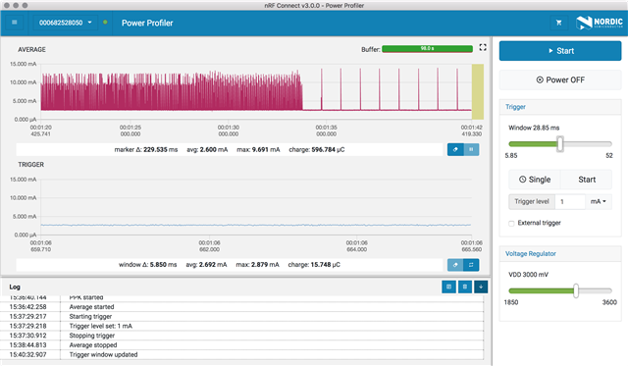The width and height of the screenshot is (628, 366).
Task: Click the Trigger panel header
Action: [x=560, y=107]
